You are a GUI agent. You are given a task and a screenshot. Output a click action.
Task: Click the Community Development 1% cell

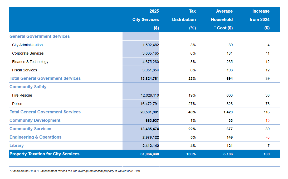point(193,121)
